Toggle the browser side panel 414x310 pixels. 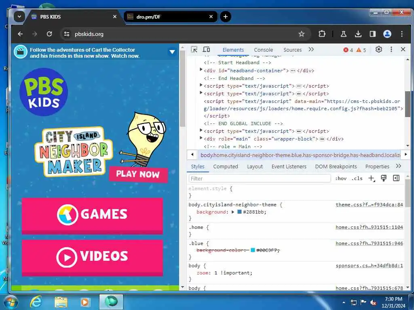(x=372, y=34)
